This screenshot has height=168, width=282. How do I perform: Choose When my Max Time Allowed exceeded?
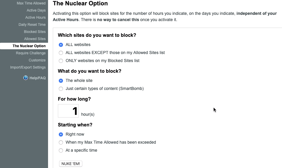point(61,142)
